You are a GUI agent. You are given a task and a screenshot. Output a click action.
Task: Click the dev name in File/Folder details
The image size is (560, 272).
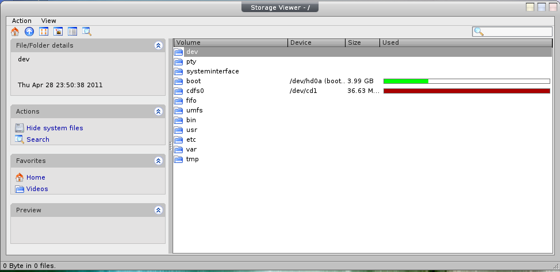click(24, 59)
